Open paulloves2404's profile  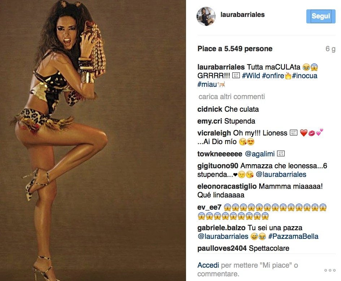(222, 248)
